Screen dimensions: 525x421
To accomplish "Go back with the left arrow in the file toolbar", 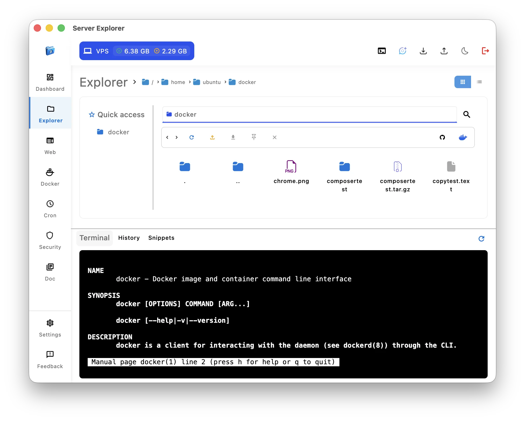I will [x=167, y=137].
